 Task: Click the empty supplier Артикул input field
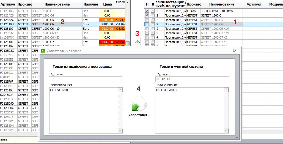click(x=86, y=79)
